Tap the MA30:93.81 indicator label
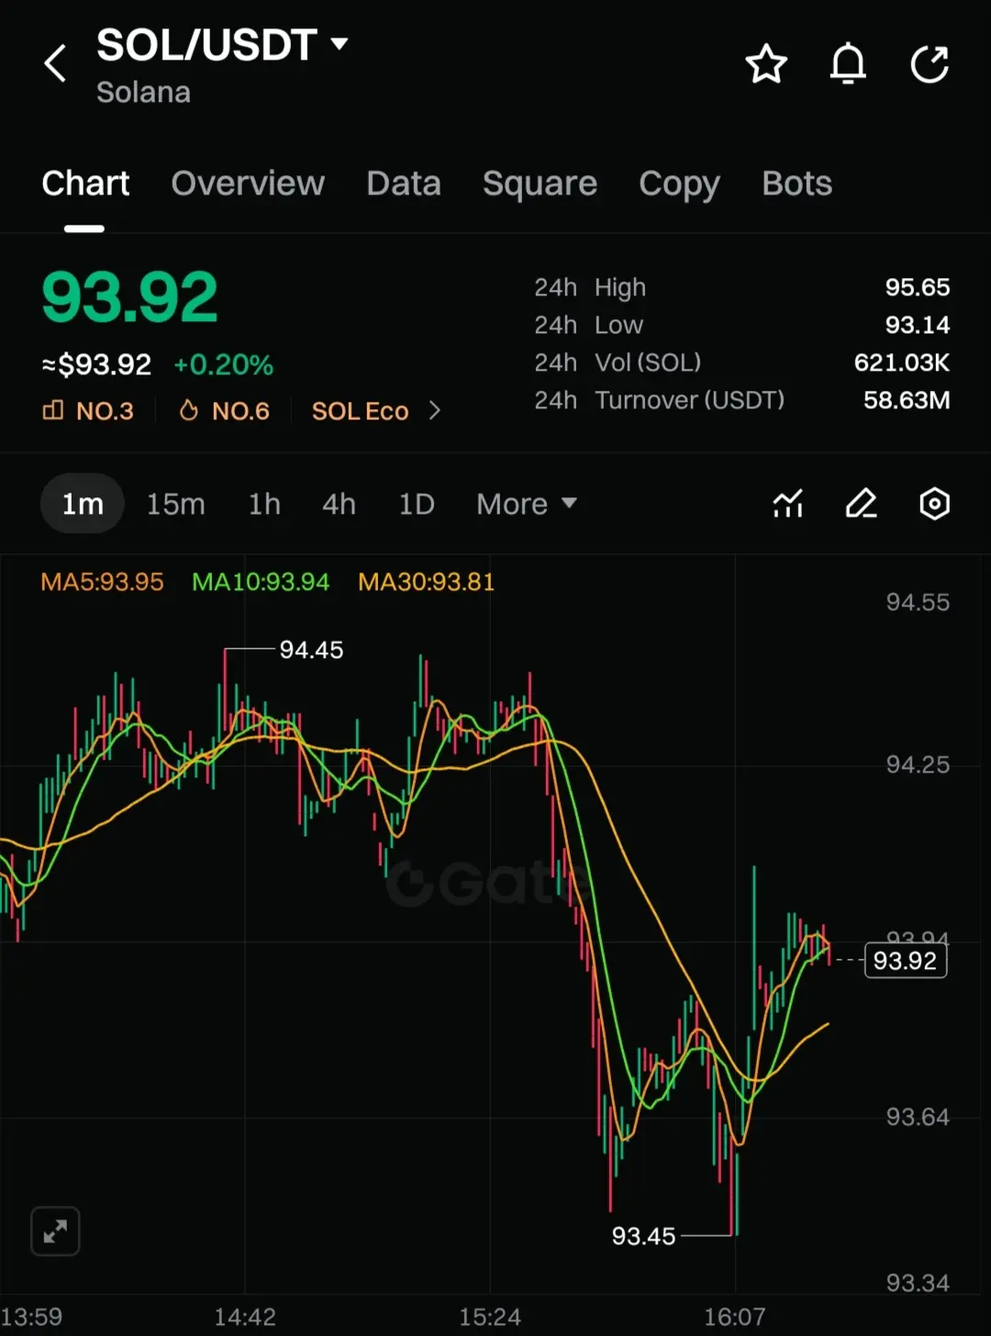991x1336 pixels. [x=426, y=582]
